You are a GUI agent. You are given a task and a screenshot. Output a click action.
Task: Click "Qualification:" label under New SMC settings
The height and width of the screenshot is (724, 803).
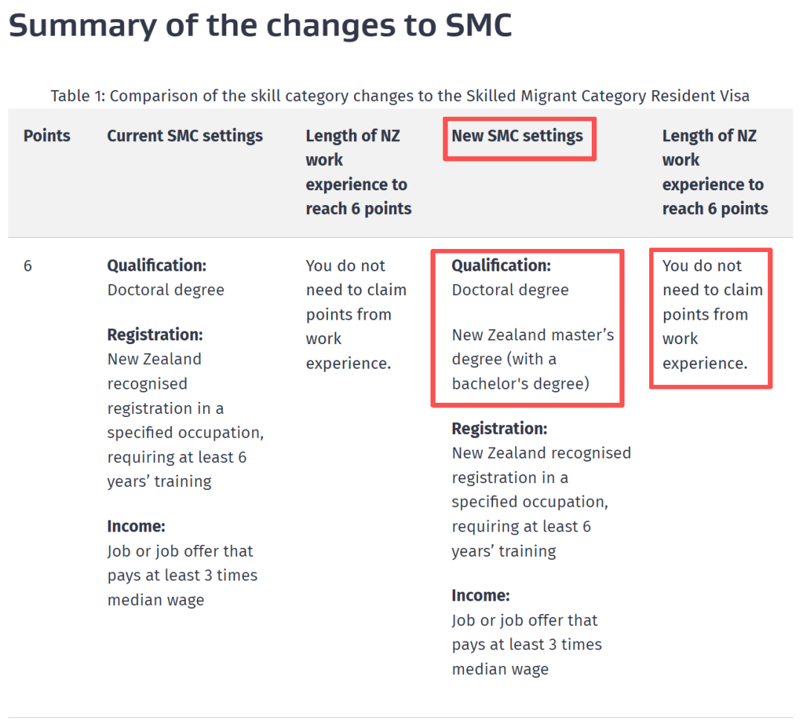(502, 266)
